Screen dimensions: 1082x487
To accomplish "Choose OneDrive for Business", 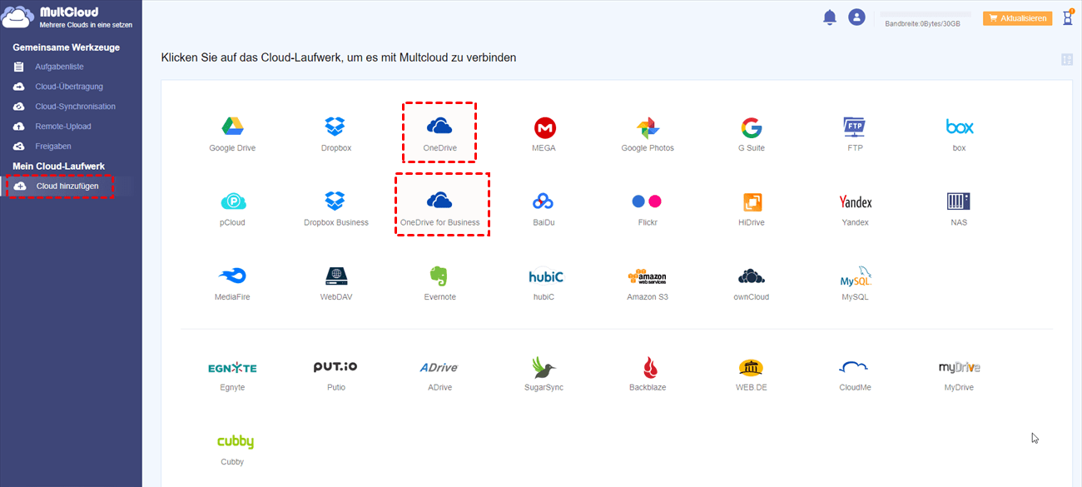I will (x=439, y=201).
